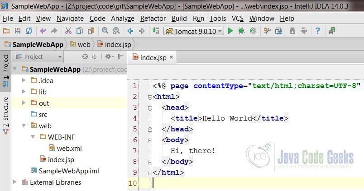Open the Build menu
Screen dimensions: 364x191
[179, 19]
